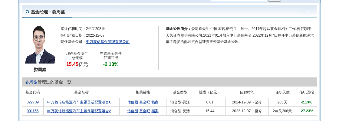The width and height of the screenshot is (339, 121).
Task: Click tenure 2024-12-09 ~ 至今 cell
Action: pos(247,102)
